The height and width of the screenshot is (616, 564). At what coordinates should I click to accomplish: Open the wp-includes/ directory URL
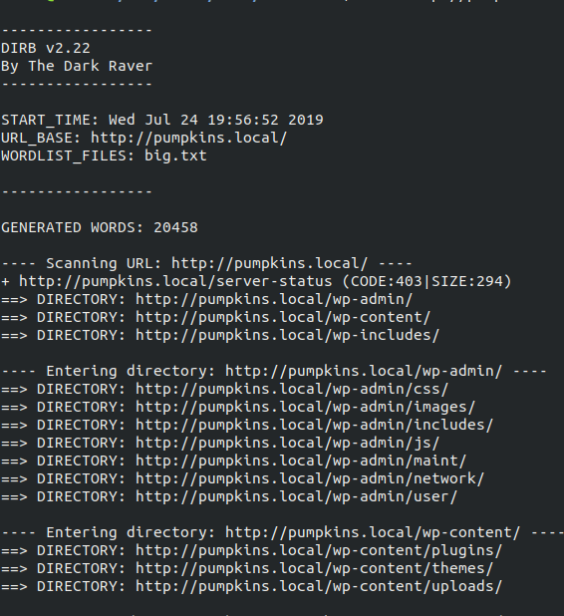(288, 336)
